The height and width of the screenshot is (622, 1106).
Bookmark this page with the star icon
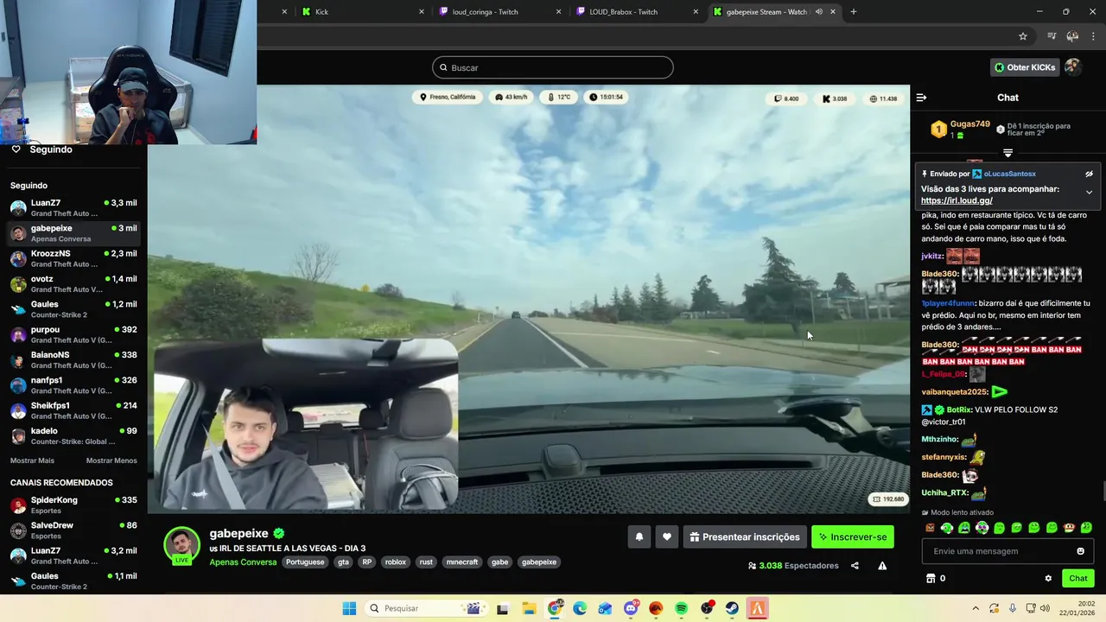tap(1023, 36)
